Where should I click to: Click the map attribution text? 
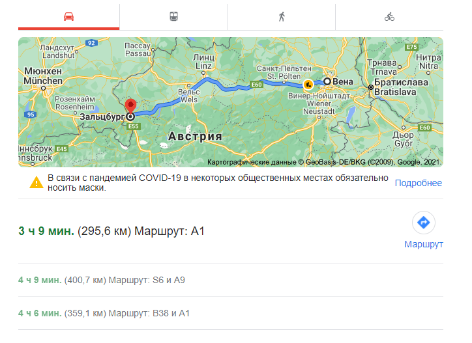(x=323, y=162)
